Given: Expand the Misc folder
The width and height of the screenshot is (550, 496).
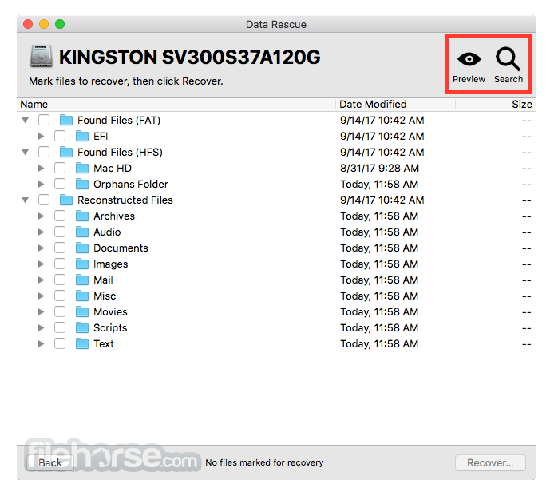Looking at the screenshot, I should [41, 296].
